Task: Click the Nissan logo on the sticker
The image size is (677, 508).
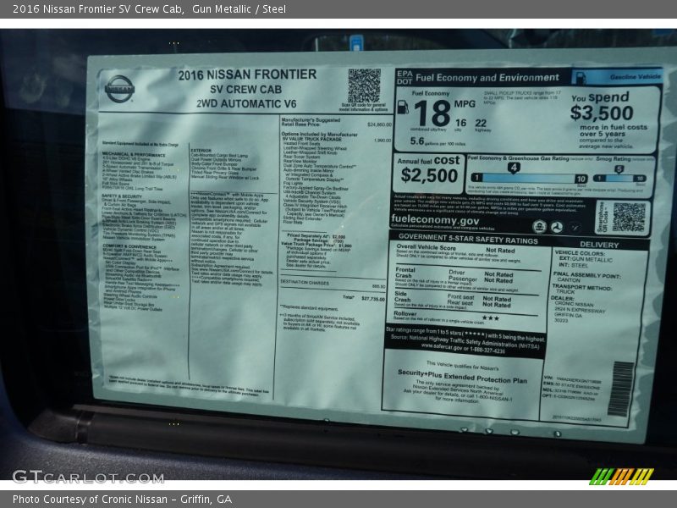Action: pos(119,89)
